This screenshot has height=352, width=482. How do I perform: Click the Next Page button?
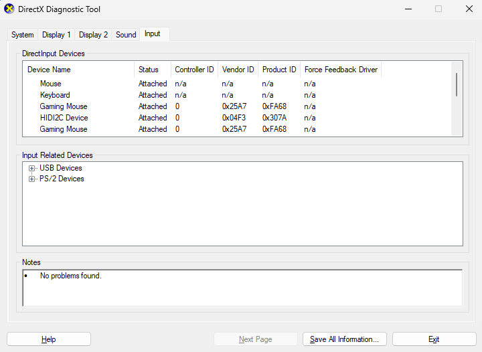[256, 339]
